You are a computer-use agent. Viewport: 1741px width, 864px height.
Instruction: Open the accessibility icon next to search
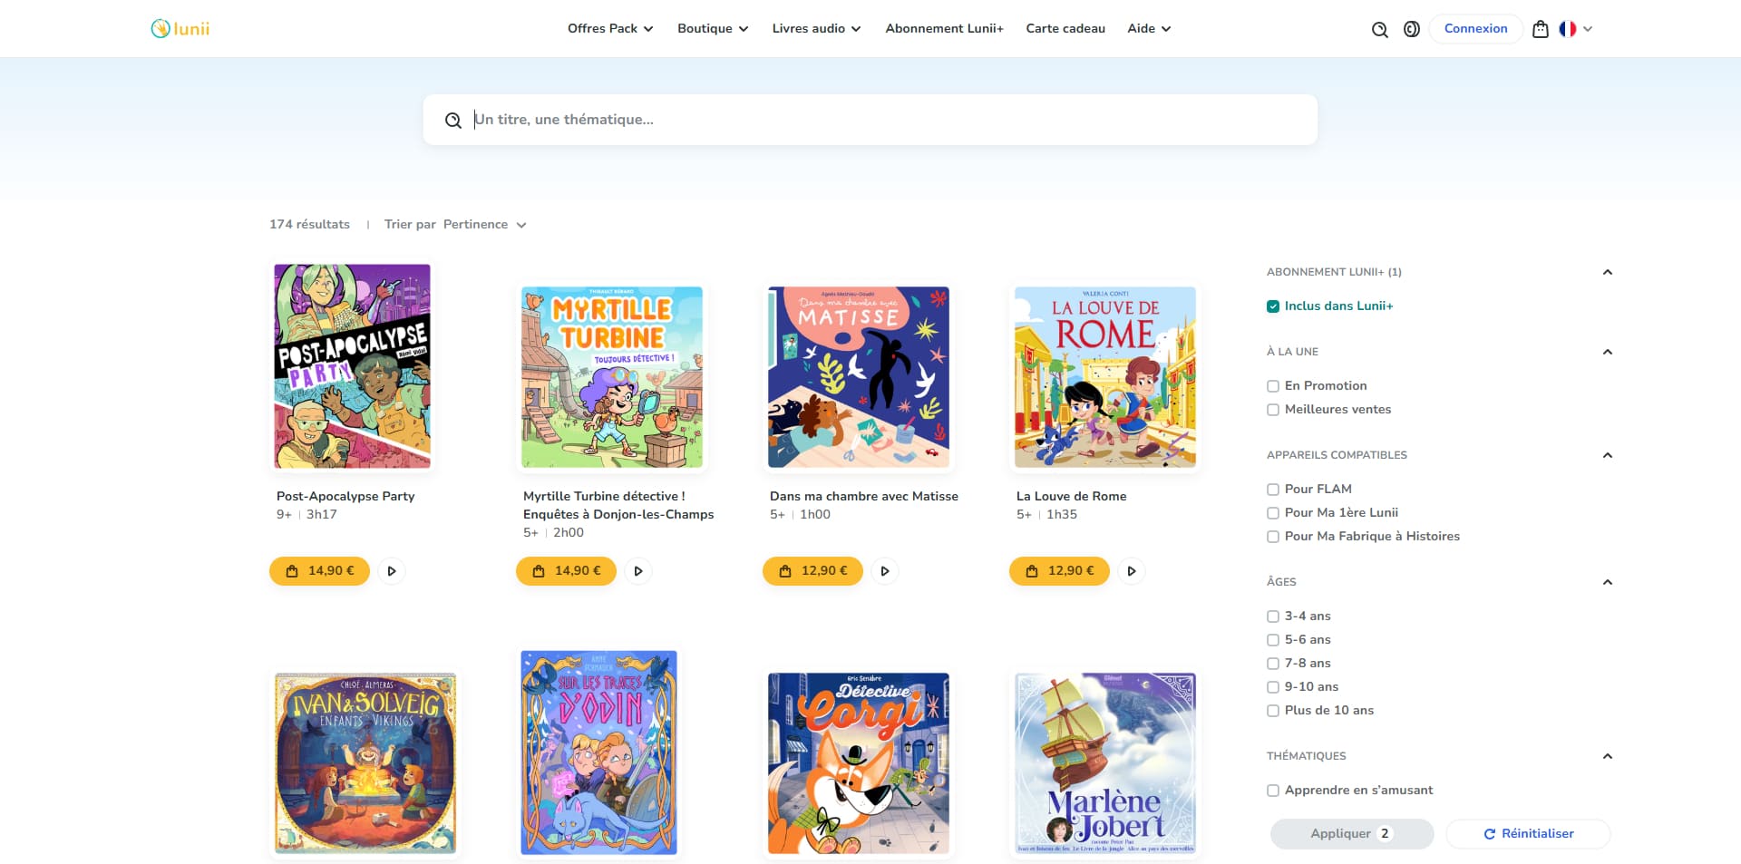coord(1411,29)
